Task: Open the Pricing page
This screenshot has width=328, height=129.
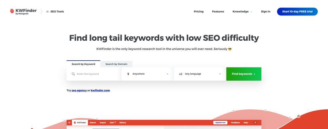Action: [x=198, y=12]
